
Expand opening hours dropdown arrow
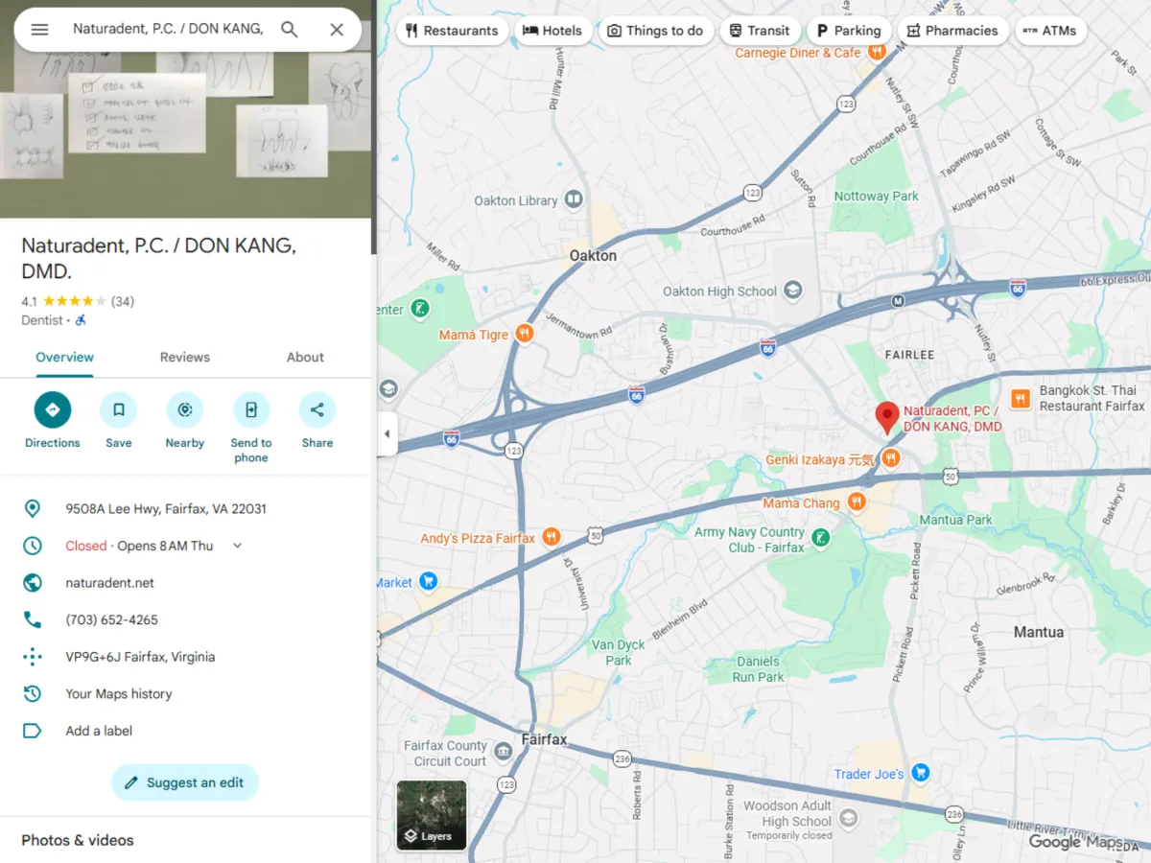pyautogui.click(x=238, y=546)
